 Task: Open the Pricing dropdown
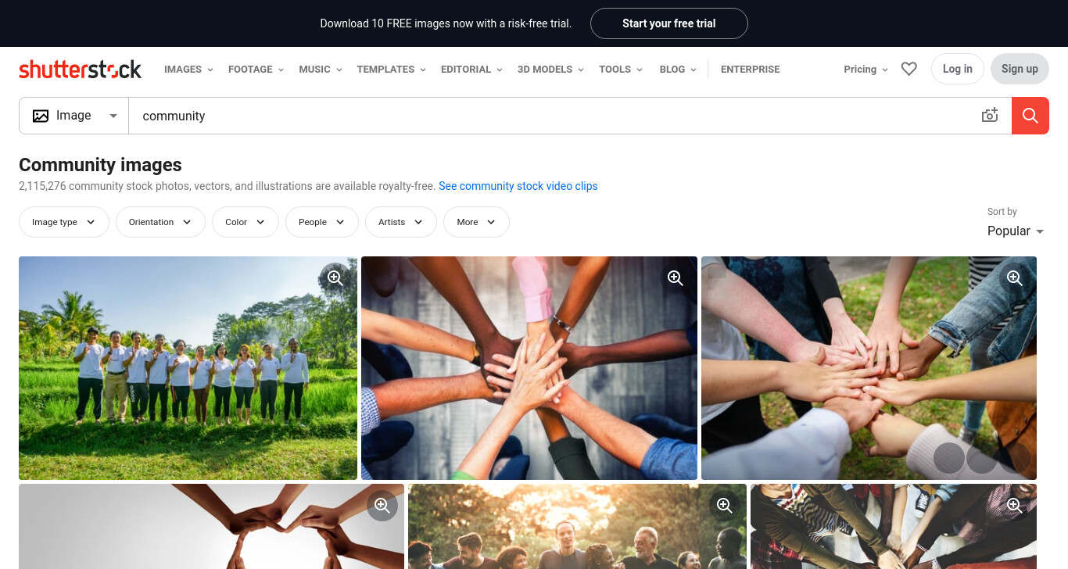point(866,69)
